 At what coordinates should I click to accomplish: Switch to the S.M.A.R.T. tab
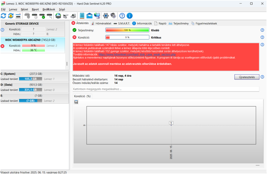(122, 23)
